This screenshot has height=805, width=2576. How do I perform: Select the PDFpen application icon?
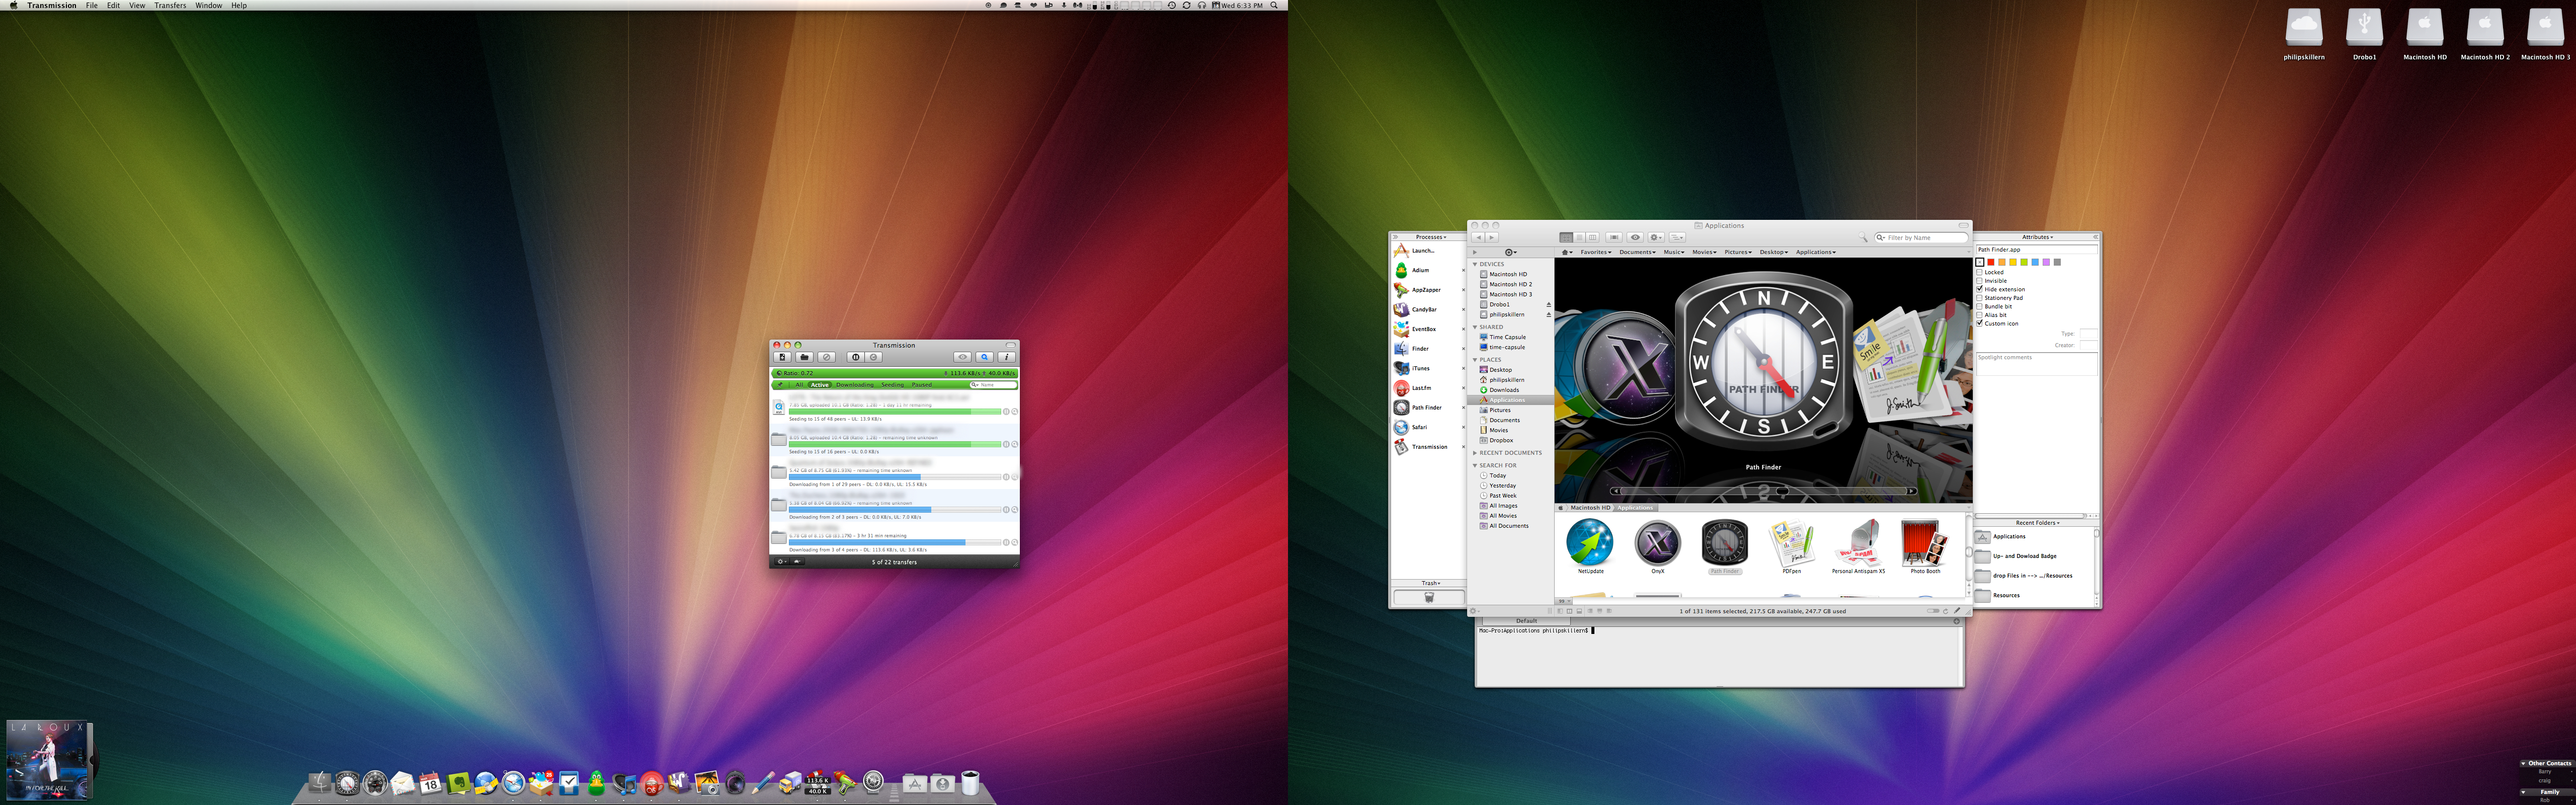click(x=1791, y=544)
